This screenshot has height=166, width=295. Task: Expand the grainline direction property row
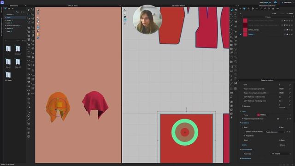pos(242,119)
